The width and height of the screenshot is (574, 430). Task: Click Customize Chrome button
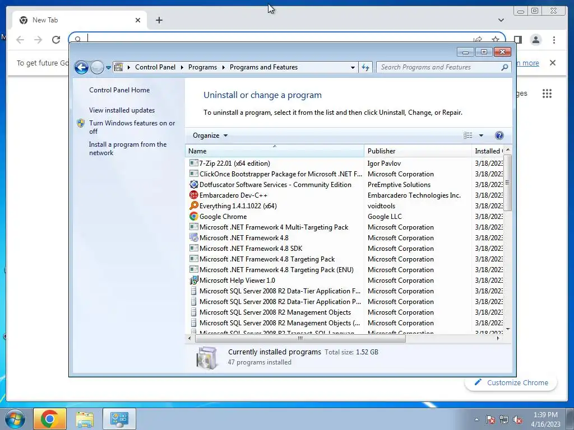[511, 382]
